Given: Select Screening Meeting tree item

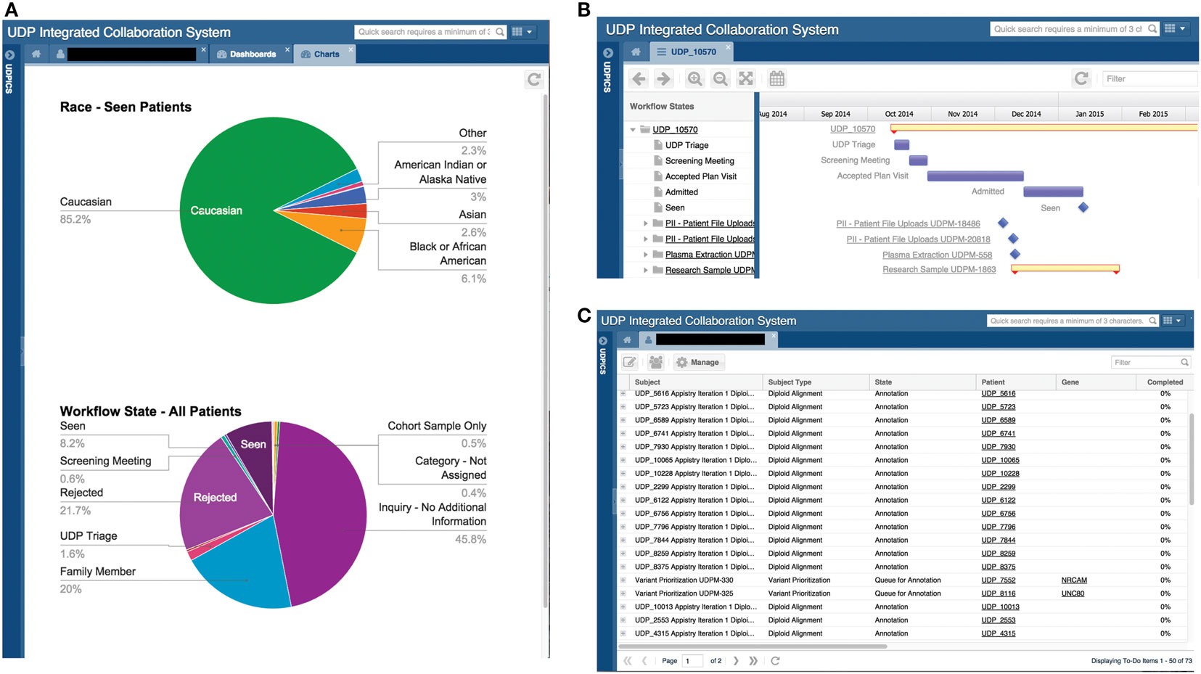Looking at the screenshot, I should click(x=700, y=161).
